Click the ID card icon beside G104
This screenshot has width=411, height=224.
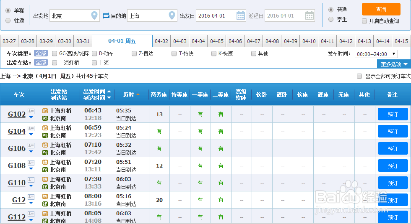coord(31,128)
